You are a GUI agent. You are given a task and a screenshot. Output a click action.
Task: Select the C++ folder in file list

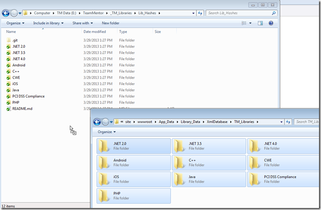16,71
